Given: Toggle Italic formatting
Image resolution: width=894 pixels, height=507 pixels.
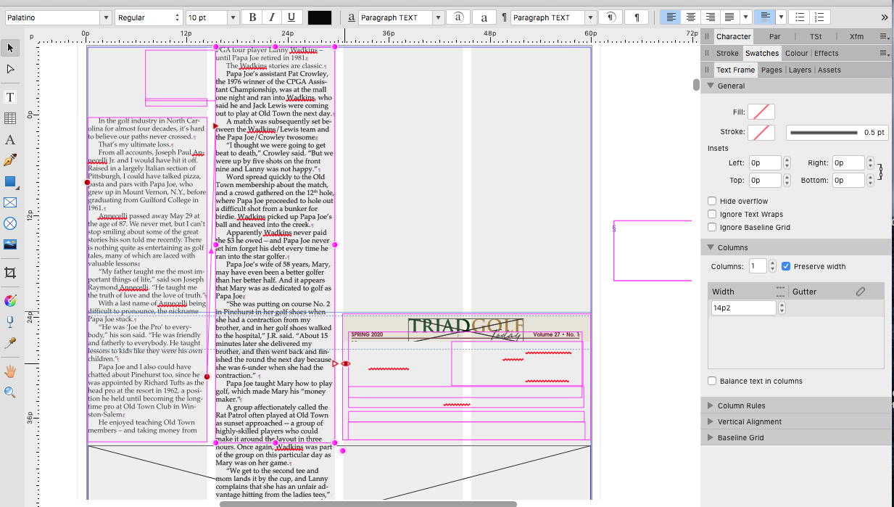Looking at the screenshot, I should 272,17.
